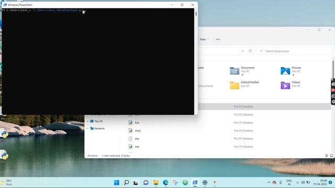Open the 29°C Haze weather widget

(x=6, y=182)
